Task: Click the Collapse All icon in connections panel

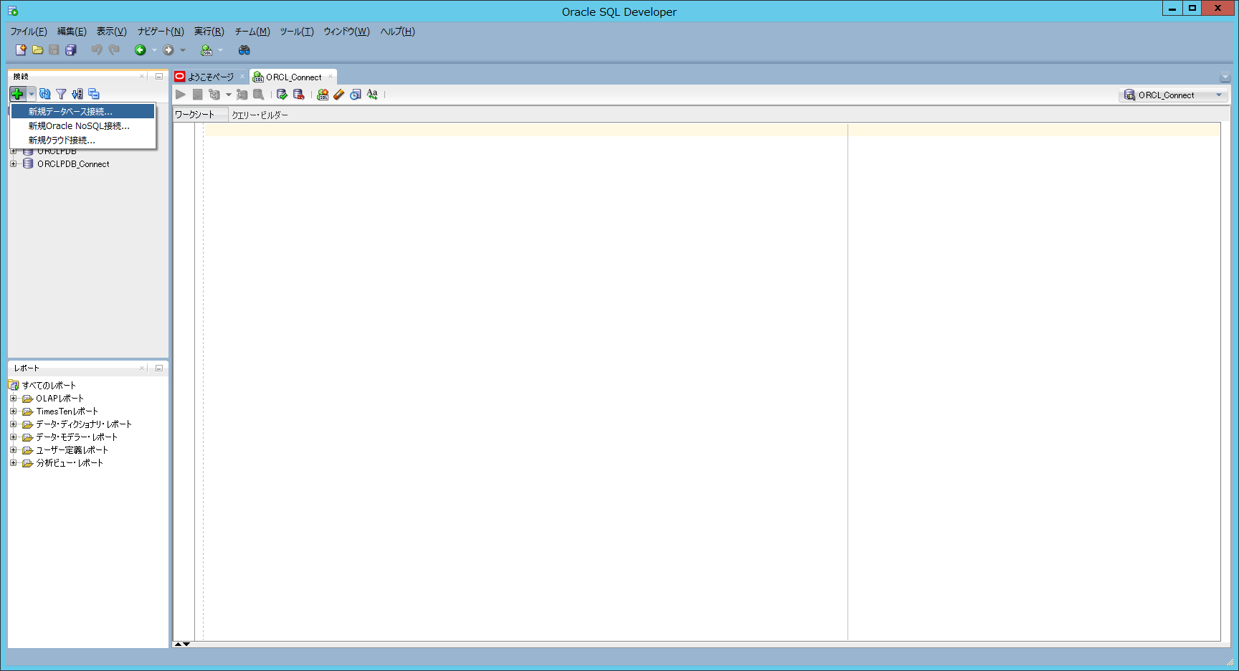Action: coord(94,94)
